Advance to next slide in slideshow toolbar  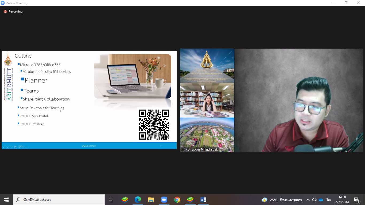7,147
